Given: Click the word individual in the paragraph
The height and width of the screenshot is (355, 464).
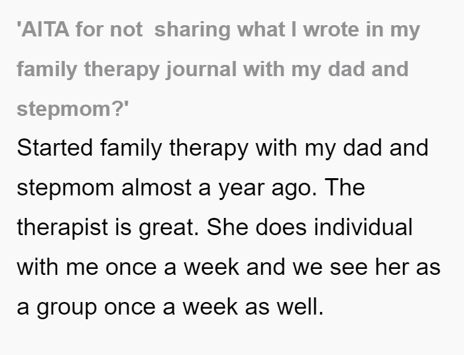Looking at the screenshot, I should pos(363,227).
